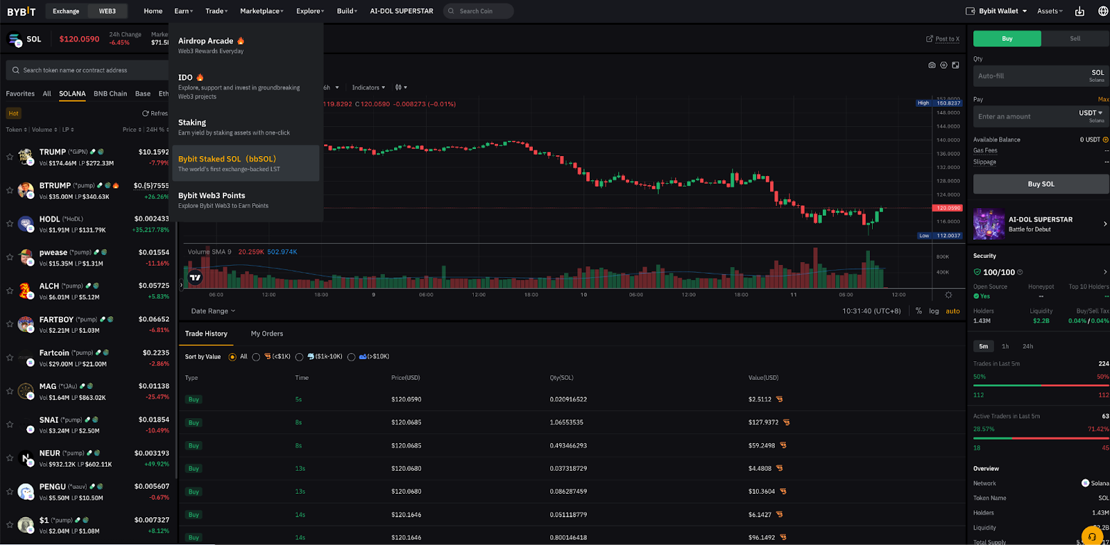Screen dimensions: 1110x545
Task: Click the Search Coin field
Action: pyautogui.click(x=479, y=11)
